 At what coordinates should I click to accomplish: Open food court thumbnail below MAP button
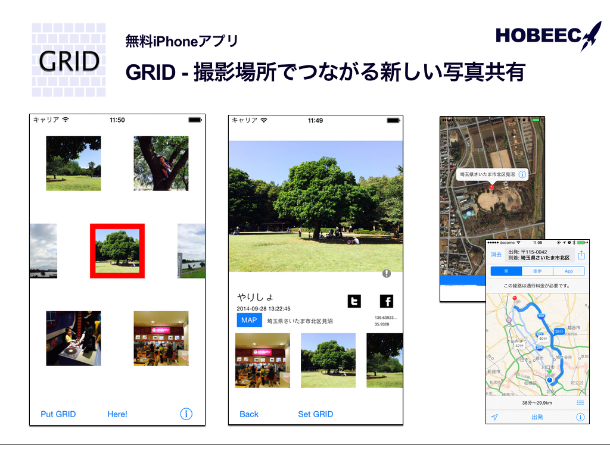coord(263,360)
